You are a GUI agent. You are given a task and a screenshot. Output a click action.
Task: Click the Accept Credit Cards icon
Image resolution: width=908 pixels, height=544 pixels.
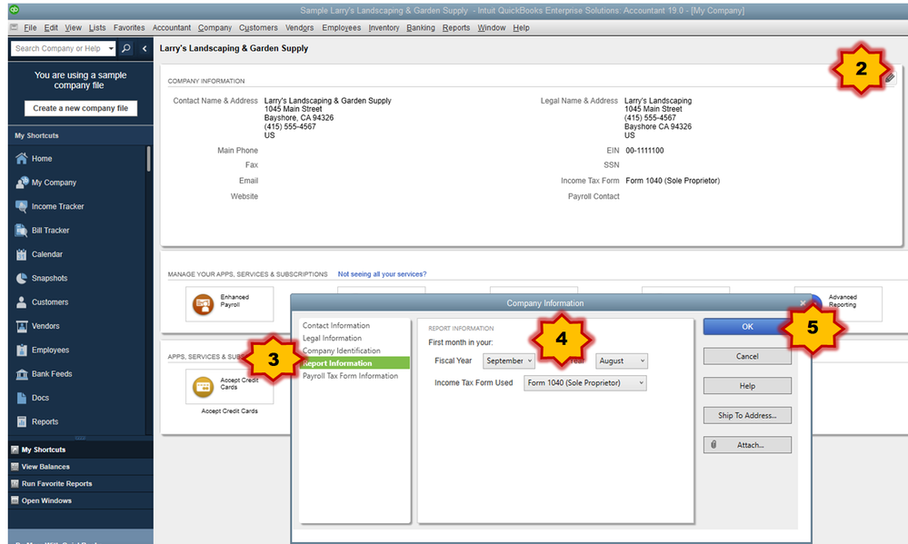coord(204,387)
